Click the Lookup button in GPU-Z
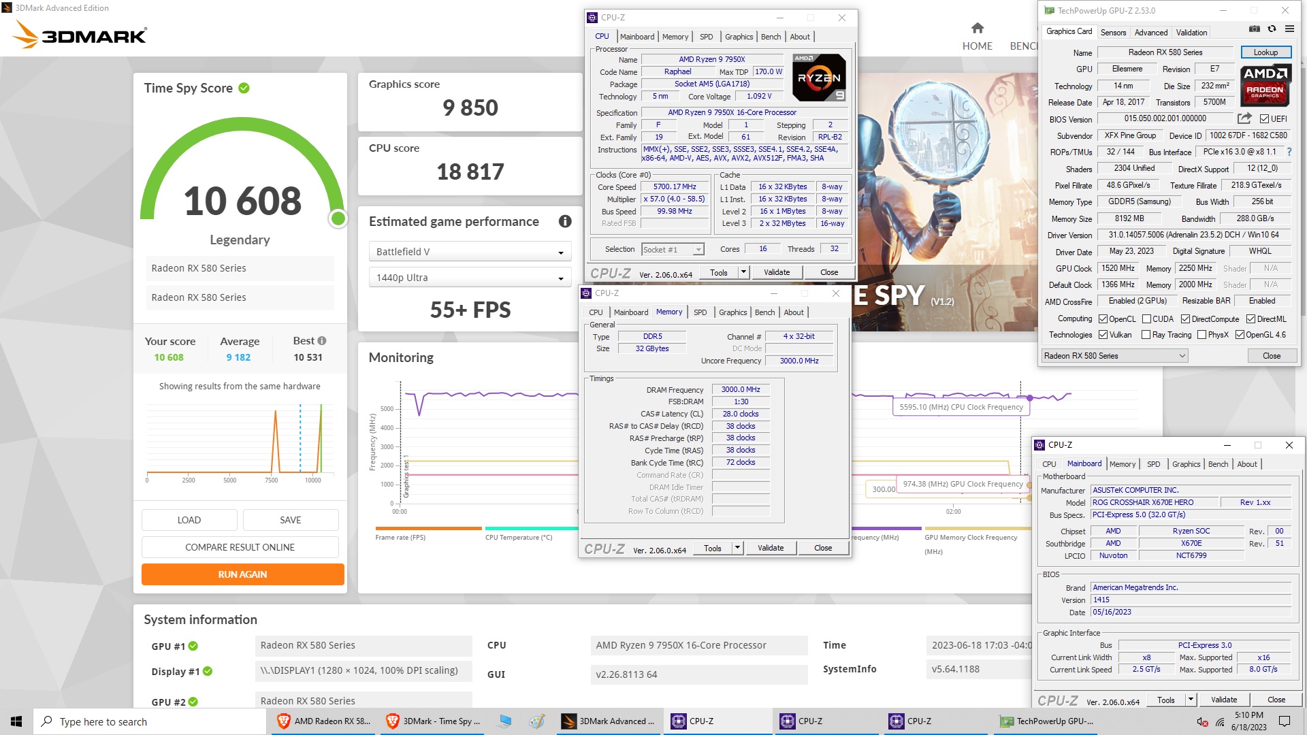Image resolution: width=1307 pixels, height=735 pixels. coord(1265,52)
